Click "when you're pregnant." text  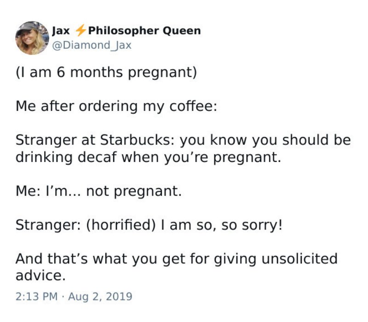201,157
